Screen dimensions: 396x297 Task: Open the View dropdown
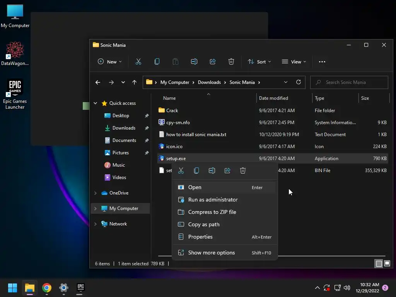pos(294,61)
